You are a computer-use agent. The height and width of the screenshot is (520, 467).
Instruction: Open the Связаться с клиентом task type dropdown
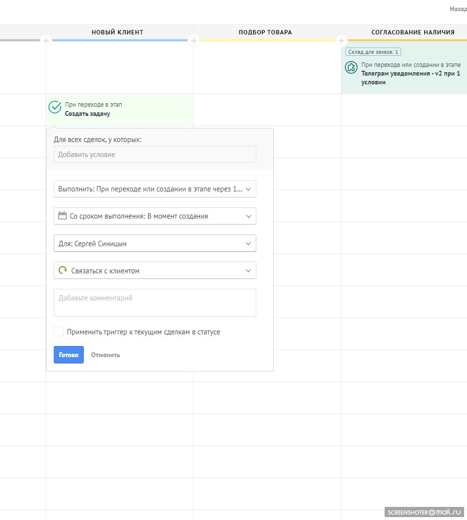tap(155, 270)
